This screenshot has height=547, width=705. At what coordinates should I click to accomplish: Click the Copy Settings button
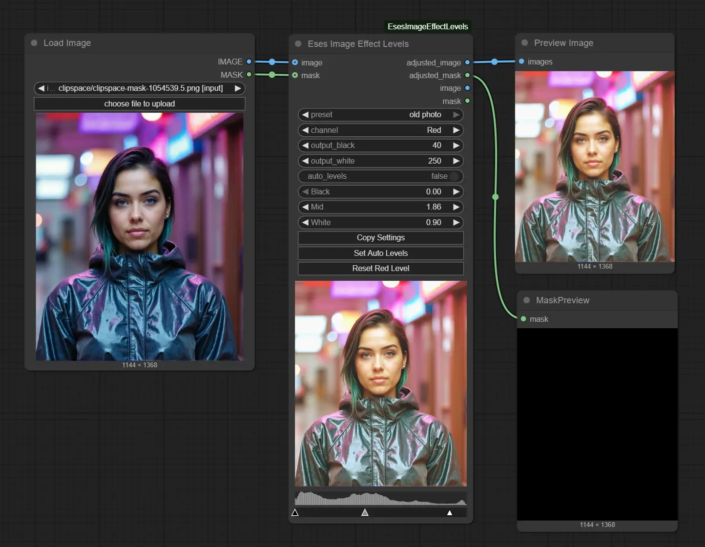pos(381,238)
